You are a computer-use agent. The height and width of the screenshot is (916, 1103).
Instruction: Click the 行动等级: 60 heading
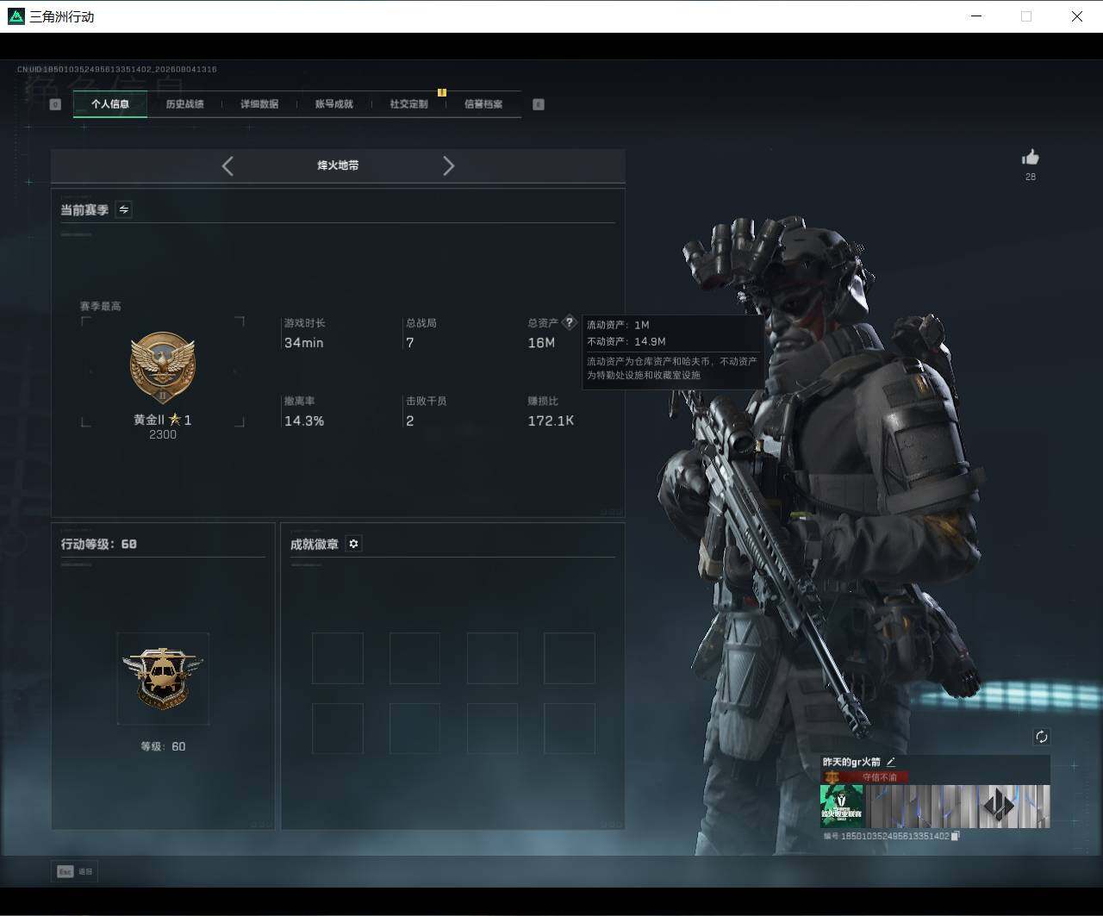pyautogui.click(x=99, y=544)
